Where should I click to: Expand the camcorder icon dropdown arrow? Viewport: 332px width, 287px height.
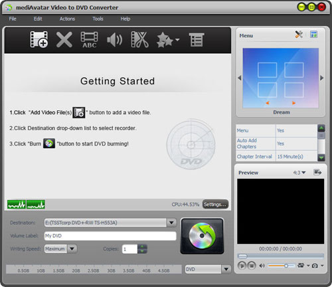[x=308, y=266]
